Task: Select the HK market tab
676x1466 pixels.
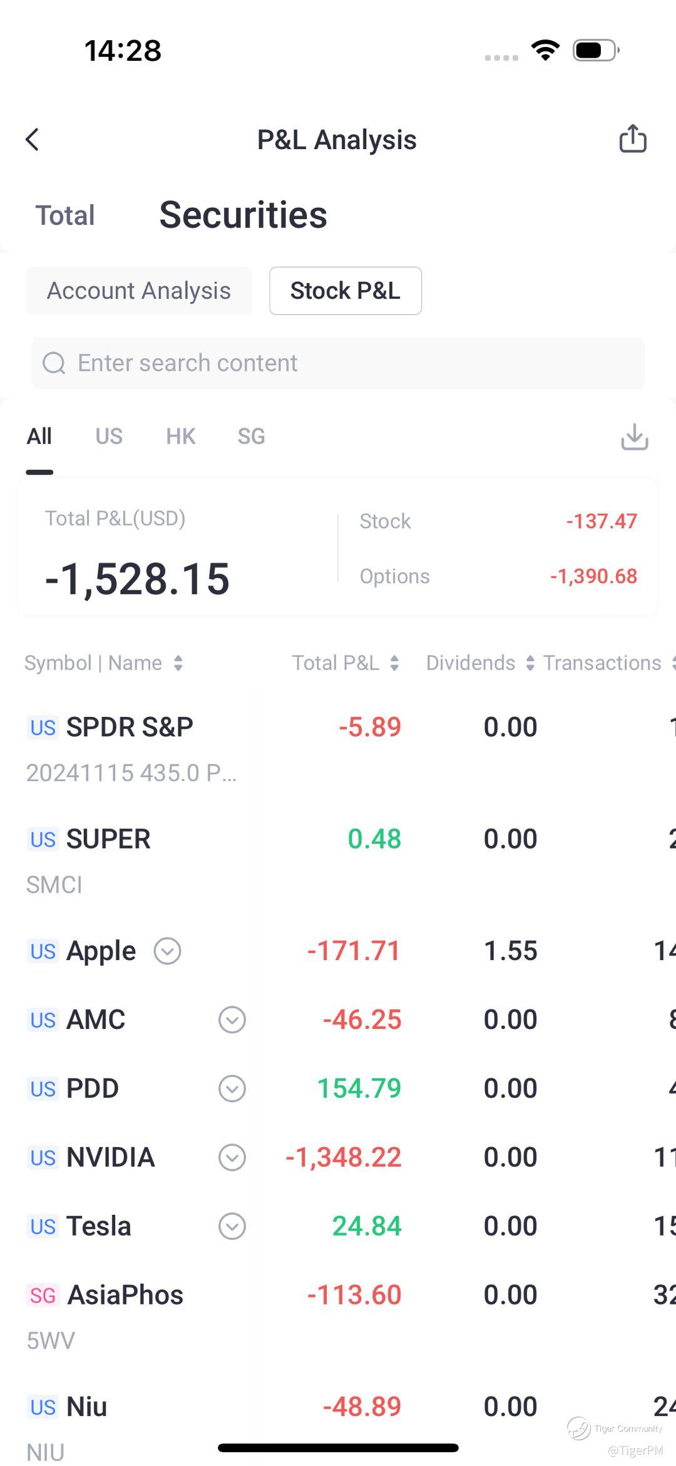Action: tap(181, 436)
